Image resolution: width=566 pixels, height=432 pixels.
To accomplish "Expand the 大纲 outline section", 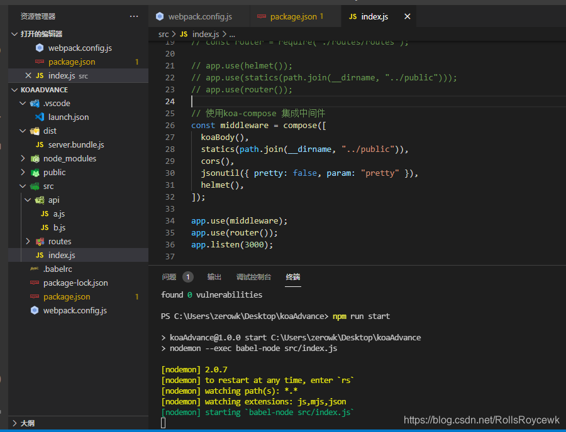I will point(14,423).
